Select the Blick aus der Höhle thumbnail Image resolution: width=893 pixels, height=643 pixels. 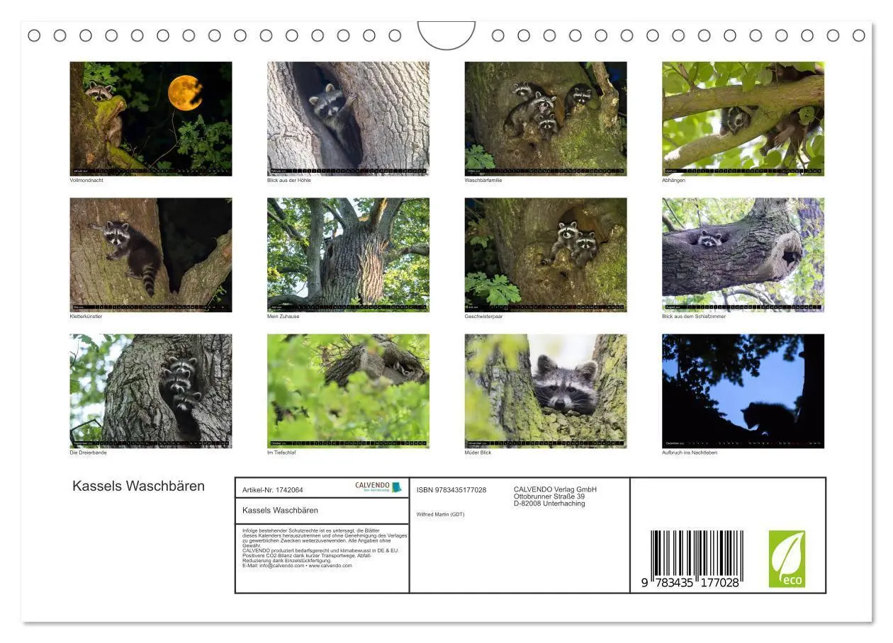coord(348,118)
